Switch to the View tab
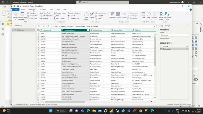The image size is (203, 114). coord(51,10)
